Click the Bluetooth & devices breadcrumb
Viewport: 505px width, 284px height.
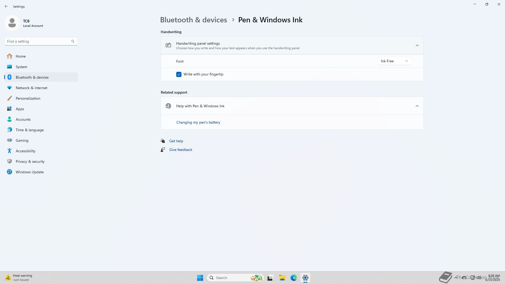(x=193, y=20)
